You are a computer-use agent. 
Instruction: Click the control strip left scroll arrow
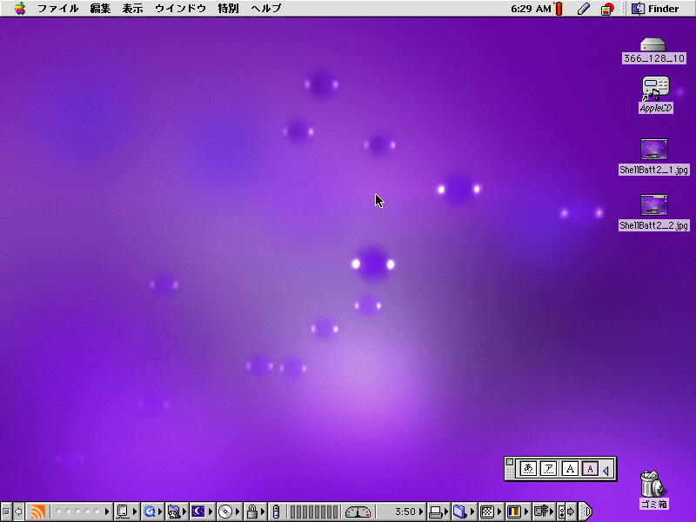[18, 512]
